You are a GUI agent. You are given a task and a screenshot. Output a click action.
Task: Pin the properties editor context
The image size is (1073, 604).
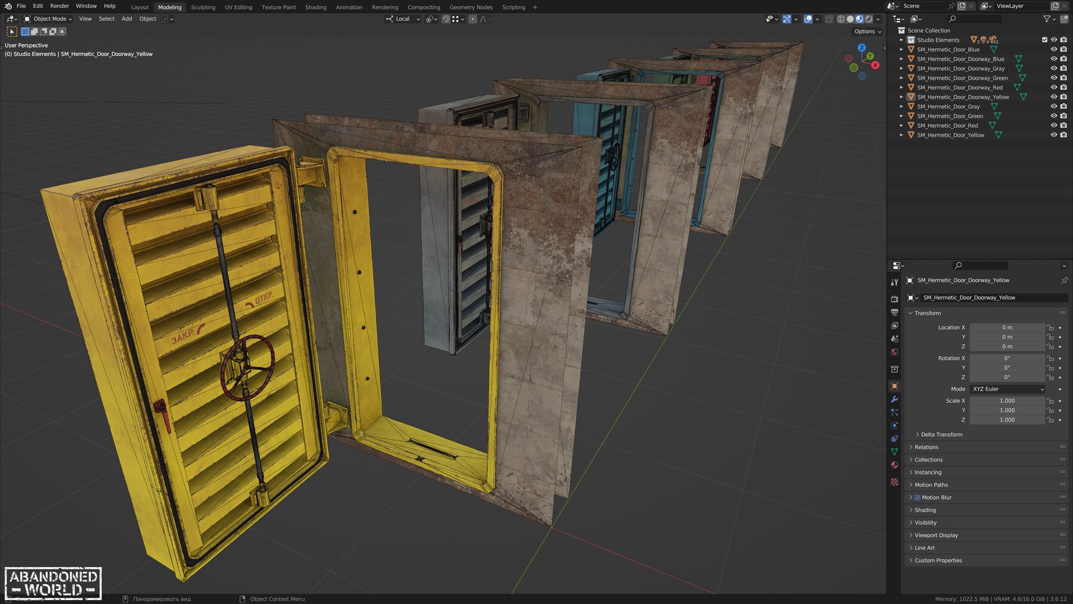point(1064,280)
